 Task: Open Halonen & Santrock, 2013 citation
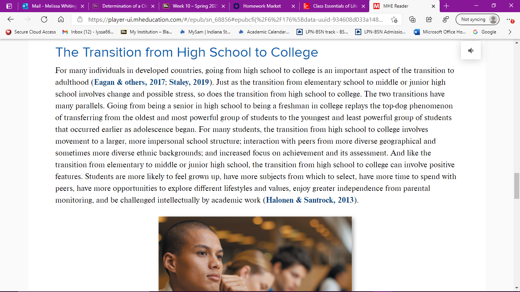(310, 200)
